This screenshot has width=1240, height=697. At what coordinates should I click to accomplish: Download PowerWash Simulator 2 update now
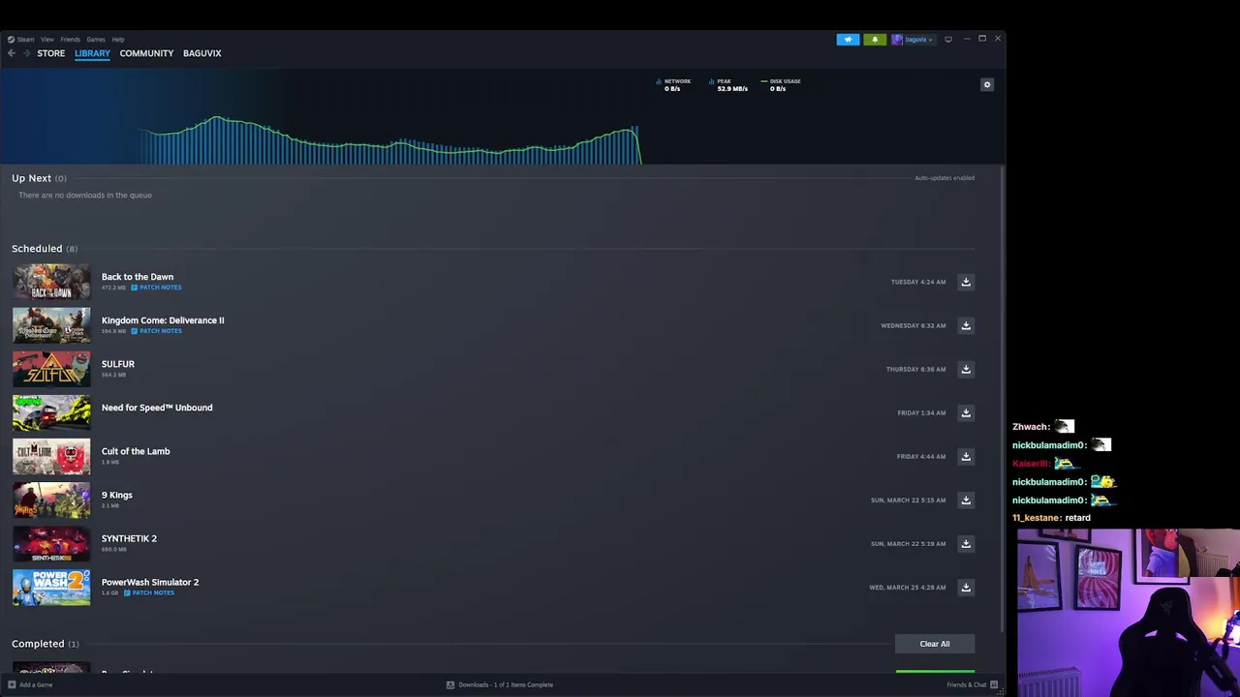click(966, 587)
